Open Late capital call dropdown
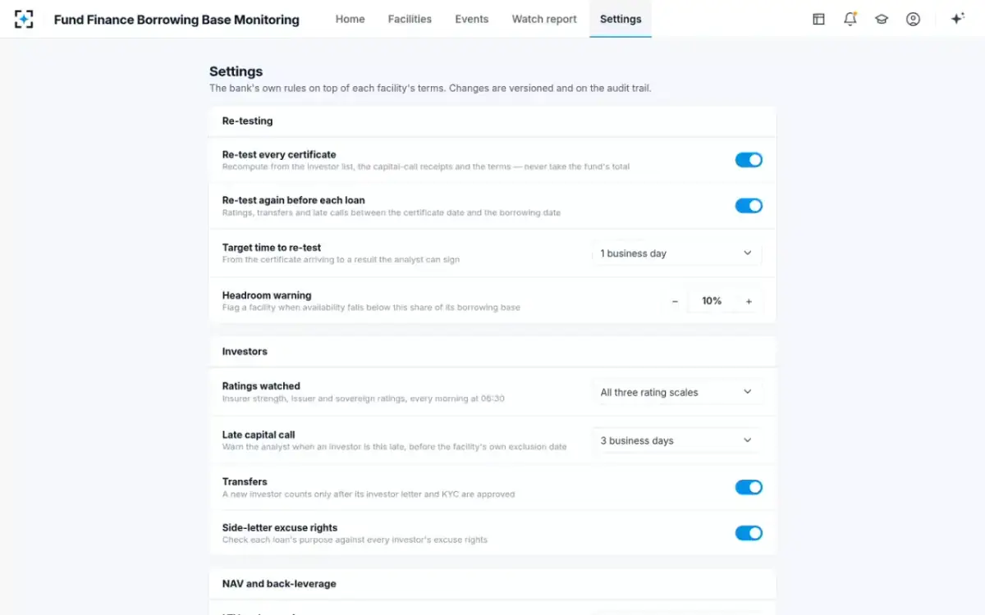This screenshot has height=615, width=985. coord(677,440)
